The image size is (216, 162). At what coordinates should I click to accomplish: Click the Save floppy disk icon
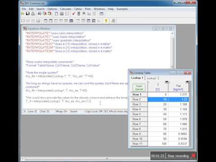click(x=27, y=13)
